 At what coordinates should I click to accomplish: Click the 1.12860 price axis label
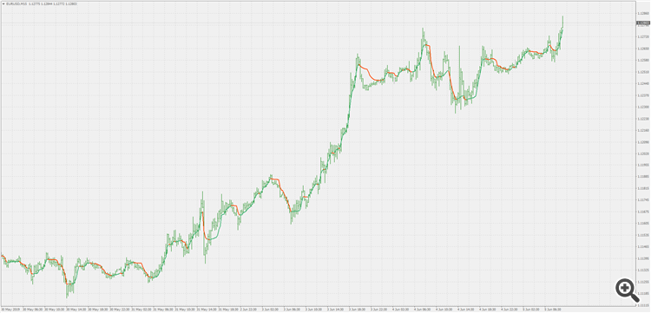[643, 14]
